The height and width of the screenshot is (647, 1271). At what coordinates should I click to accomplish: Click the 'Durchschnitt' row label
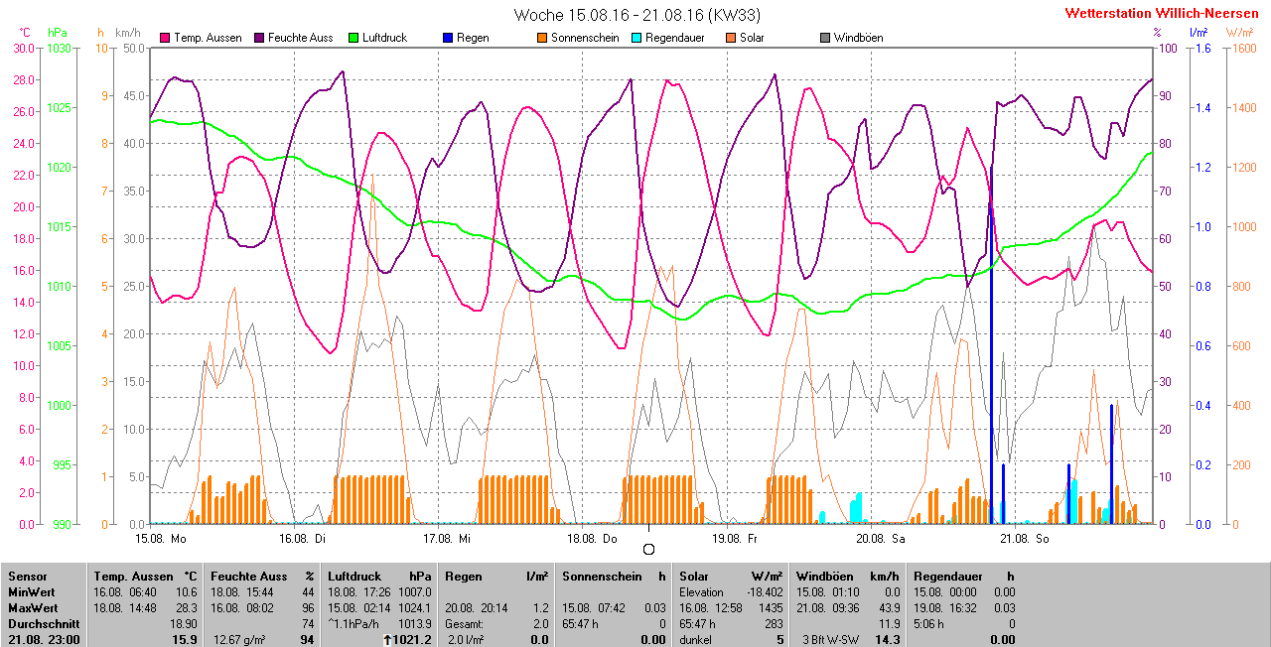point(44,624)
